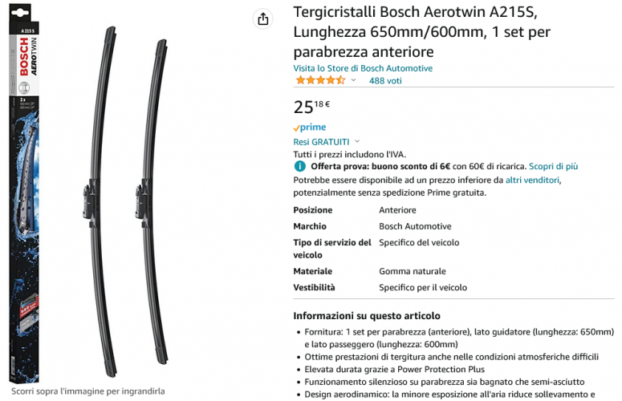Click the Bosch Aerotwin packaging box image

click(24, 193)
